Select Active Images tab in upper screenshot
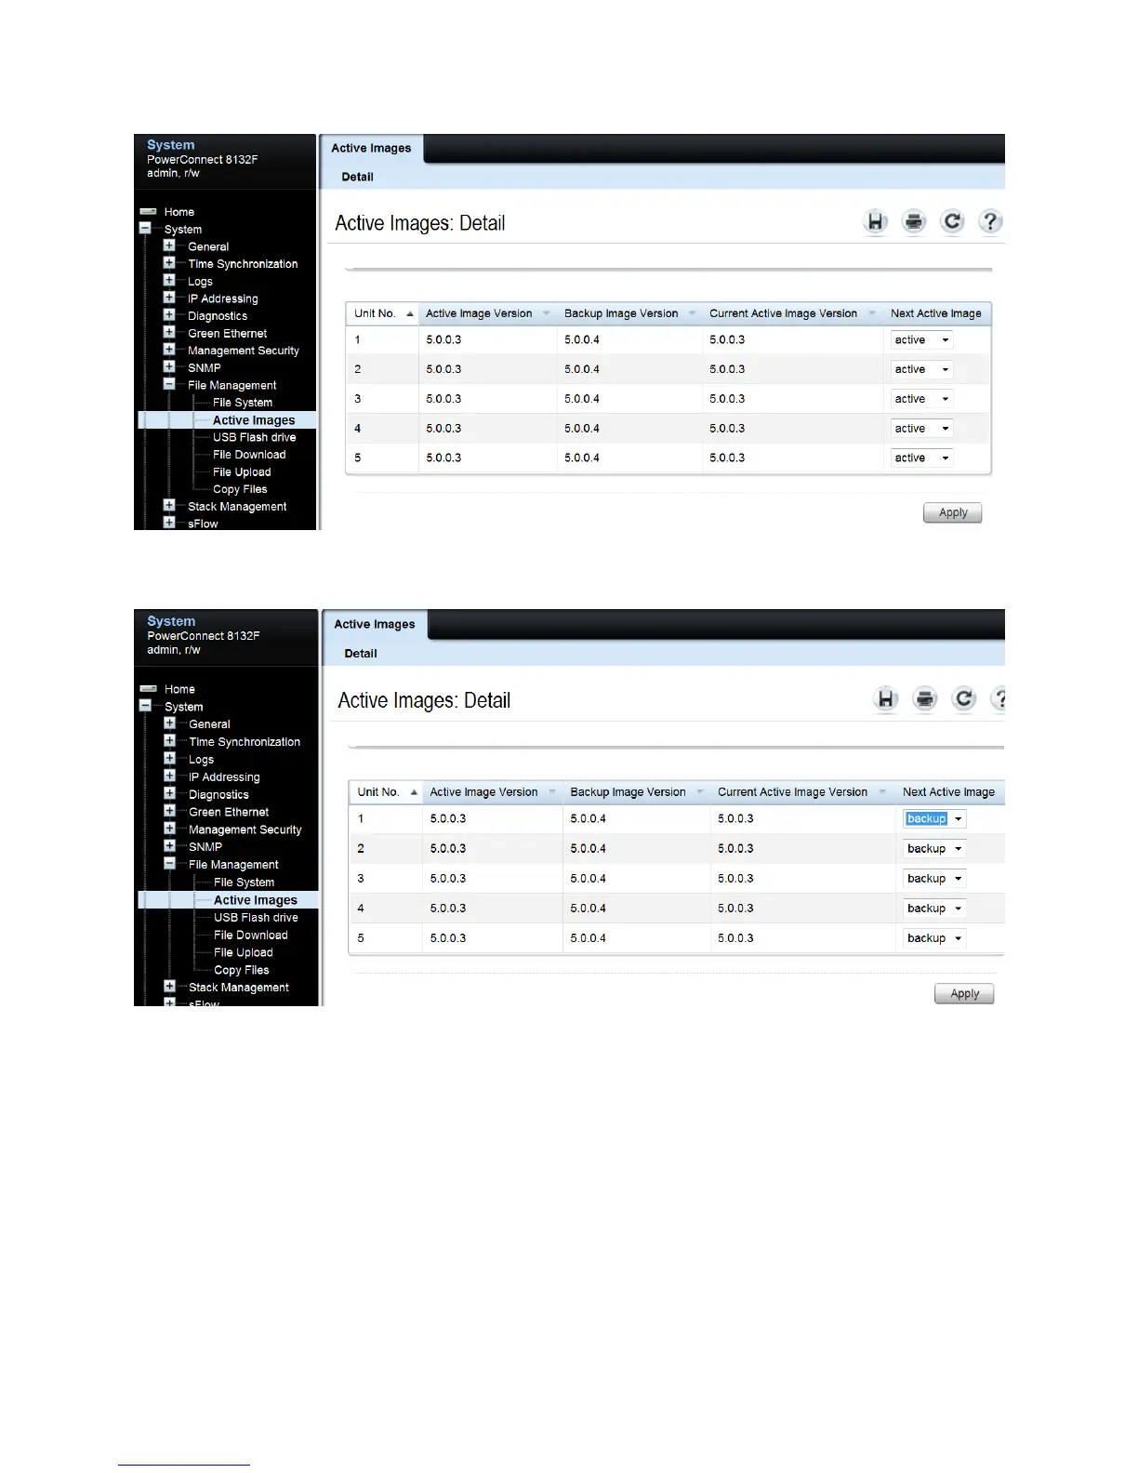Viewport: 1138px width, 1473px height. (x=371, y=148)
